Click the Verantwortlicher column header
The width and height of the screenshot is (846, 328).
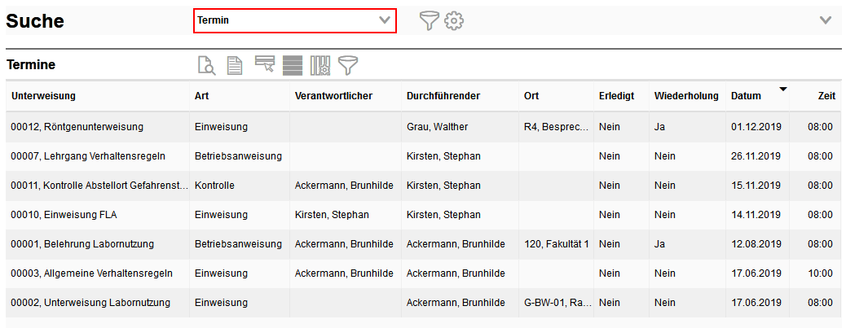(x=333, y=96)
